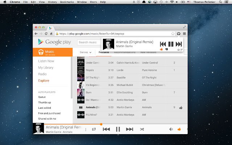The width and height of the screenshot is (232, 145).
Task: Open the Chrome application menu
Action: click(x=15, y=2)
